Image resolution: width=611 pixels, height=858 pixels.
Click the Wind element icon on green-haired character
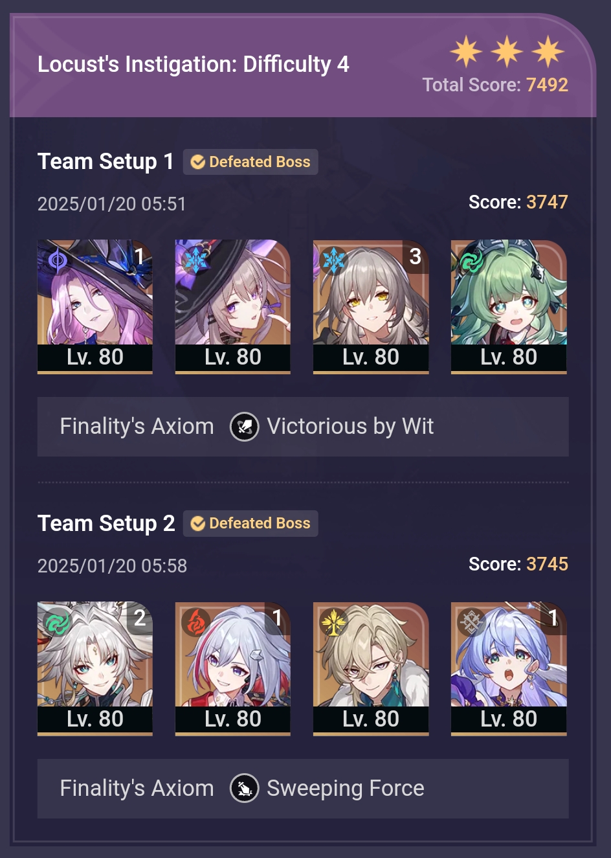(x=471, y=261)
